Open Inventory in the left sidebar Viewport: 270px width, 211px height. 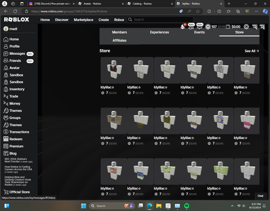click(x=14, y=89)
